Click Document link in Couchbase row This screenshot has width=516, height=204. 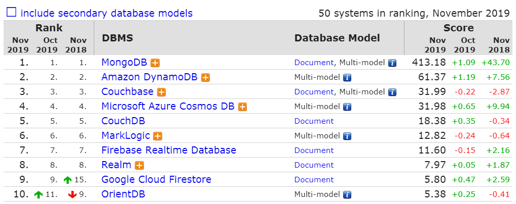point(314,92)
